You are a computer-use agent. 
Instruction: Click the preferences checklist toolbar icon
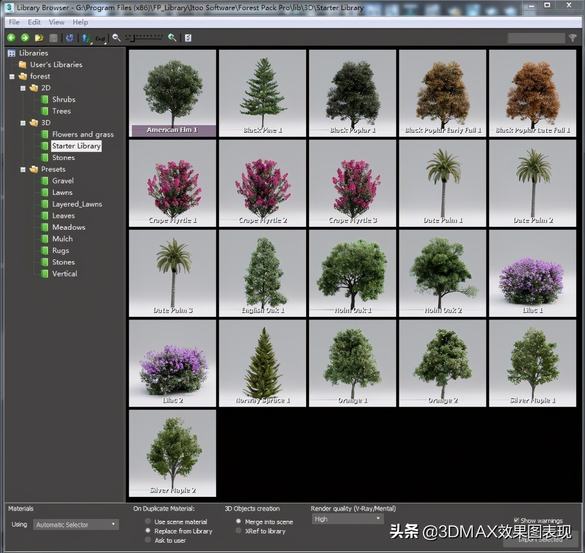click(188, 38)
